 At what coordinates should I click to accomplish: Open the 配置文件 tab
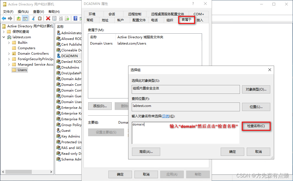point(139,20)
